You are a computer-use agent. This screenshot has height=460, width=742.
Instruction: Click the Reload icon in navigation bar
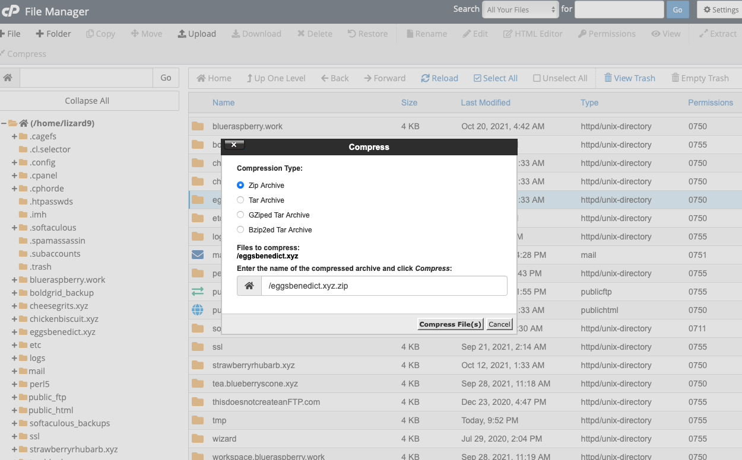426,78
